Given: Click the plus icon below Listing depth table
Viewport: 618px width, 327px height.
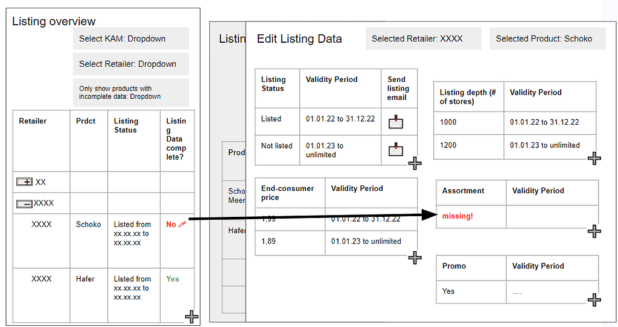Looking at the screenshot, I should click(x=594, y=158).
